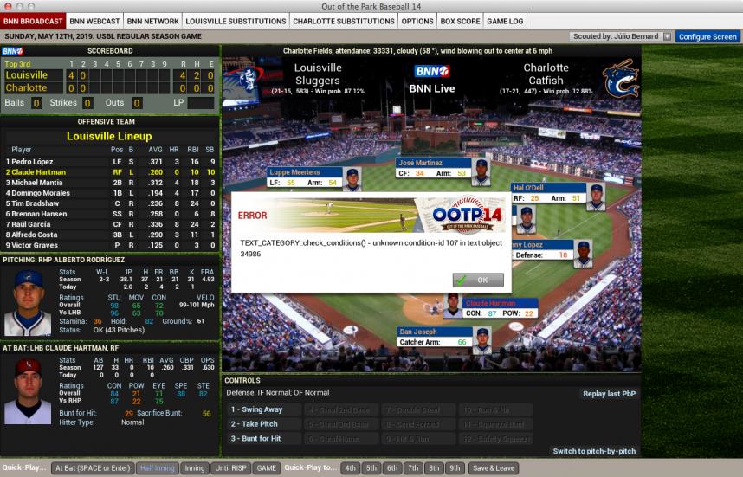Image resolution: width=743 pixels, height=477 pixels.
Task: Select Alfredo Costa in the lineup
Action: (109, 235)
